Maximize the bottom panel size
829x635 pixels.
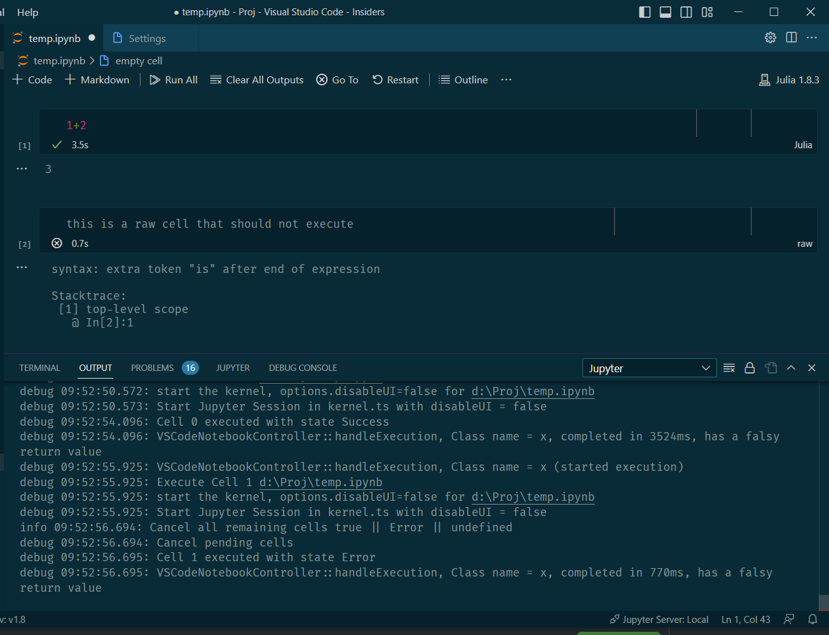(x=791, y=368)
